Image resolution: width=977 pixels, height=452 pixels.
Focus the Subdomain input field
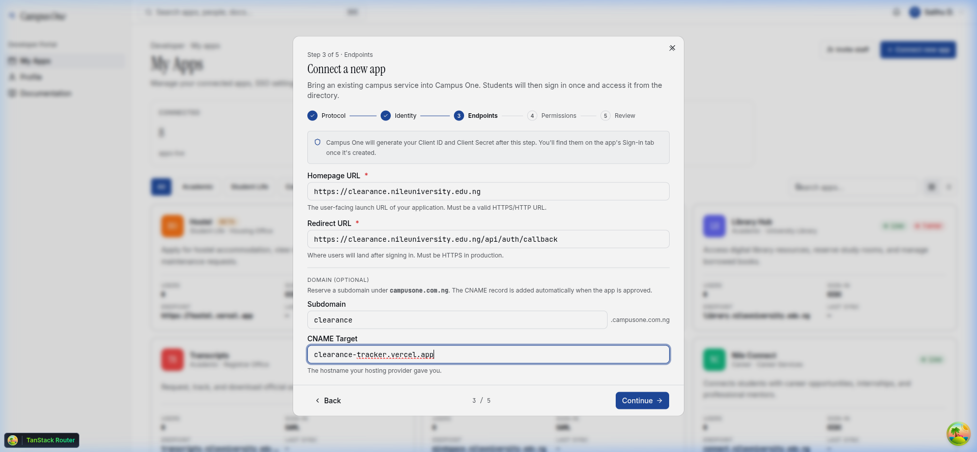click(x=457, y=320)
